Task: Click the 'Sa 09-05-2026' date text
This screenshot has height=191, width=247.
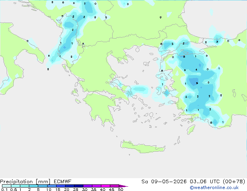Action: pos(164,182)
